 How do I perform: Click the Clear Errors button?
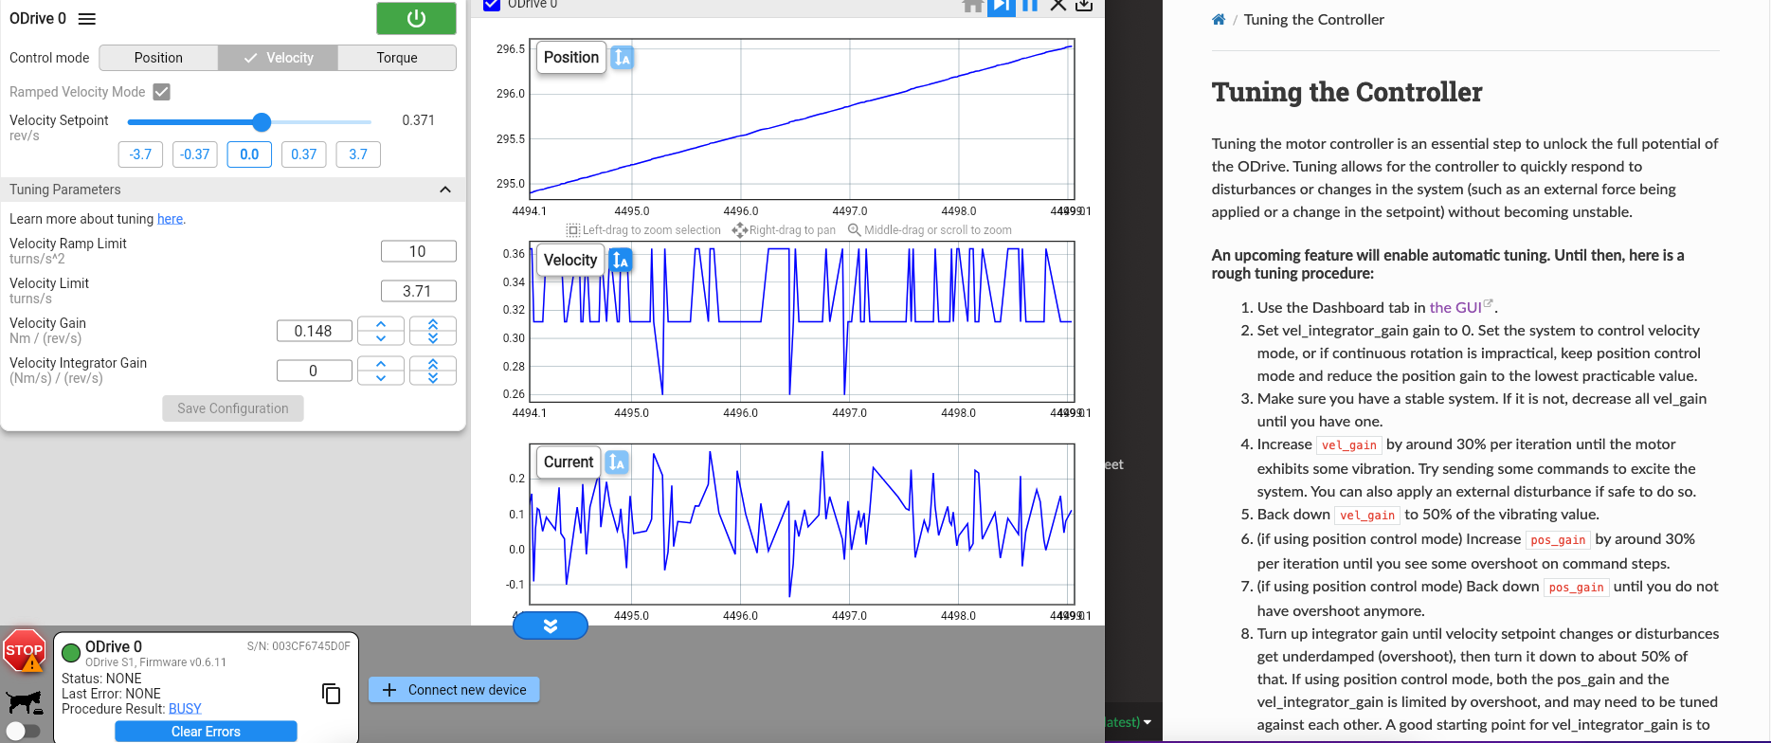click(x=206, y=732)
